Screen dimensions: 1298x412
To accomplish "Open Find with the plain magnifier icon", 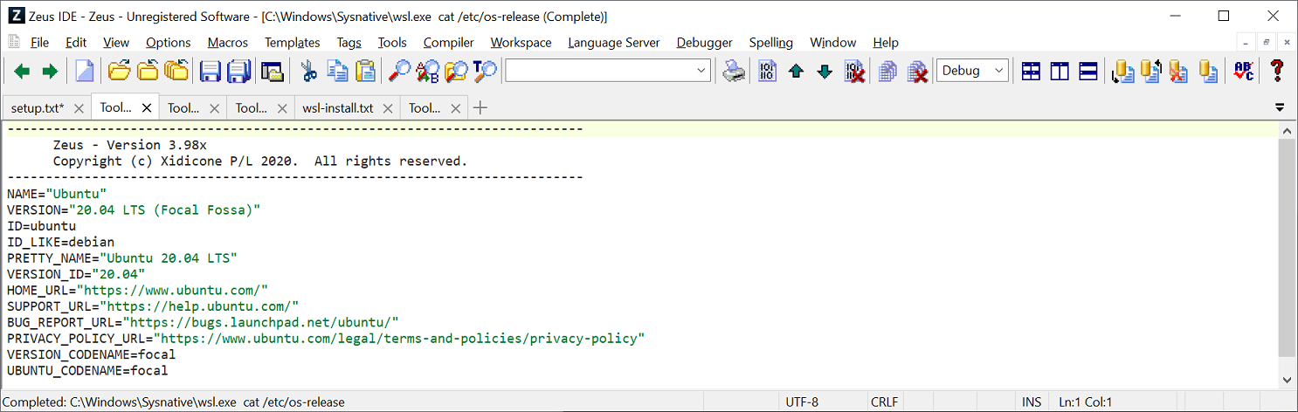I will coord(399,72).
